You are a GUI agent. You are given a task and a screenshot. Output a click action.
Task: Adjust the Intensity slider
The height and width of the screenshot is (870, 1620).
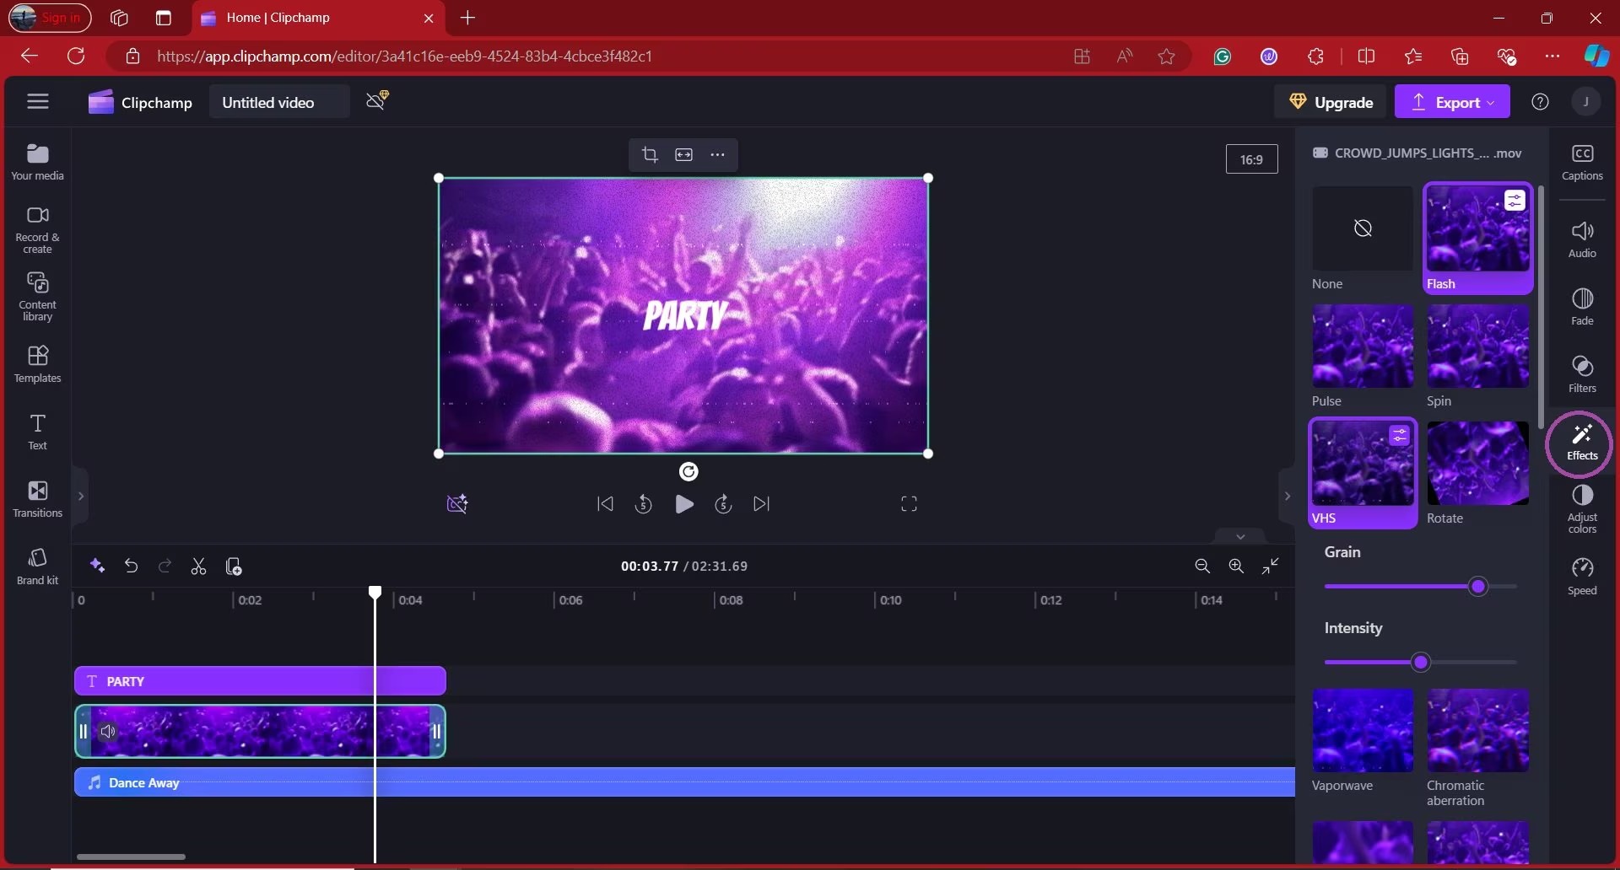[x=1420, y=662]
